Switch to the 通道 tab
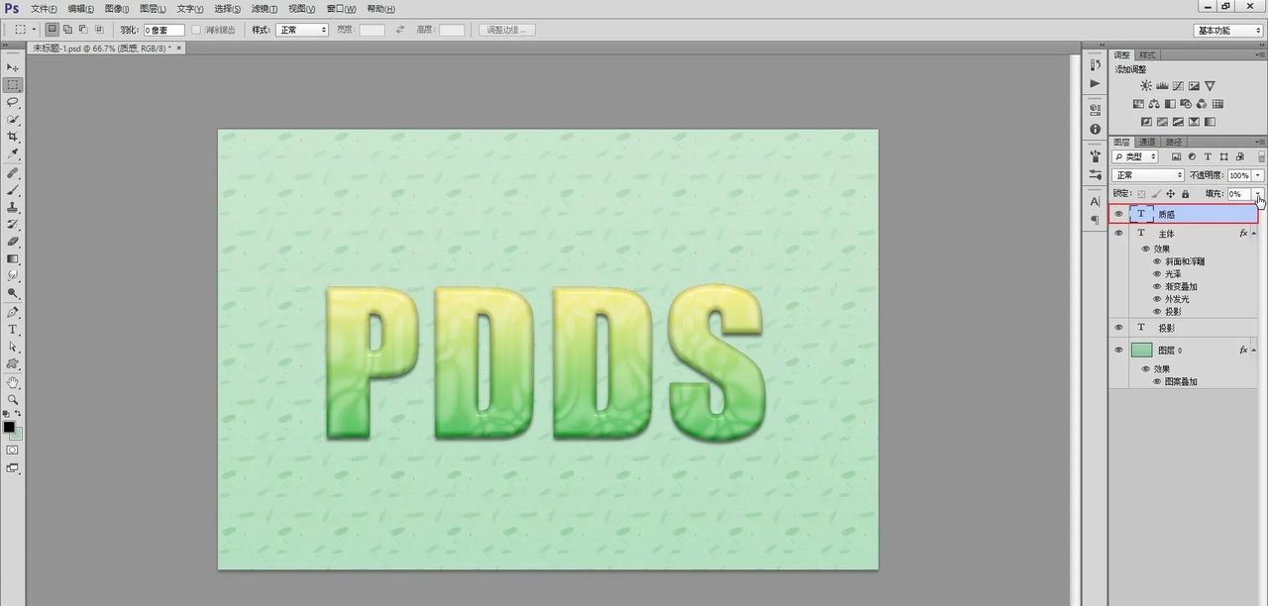 click(1147, 142)
